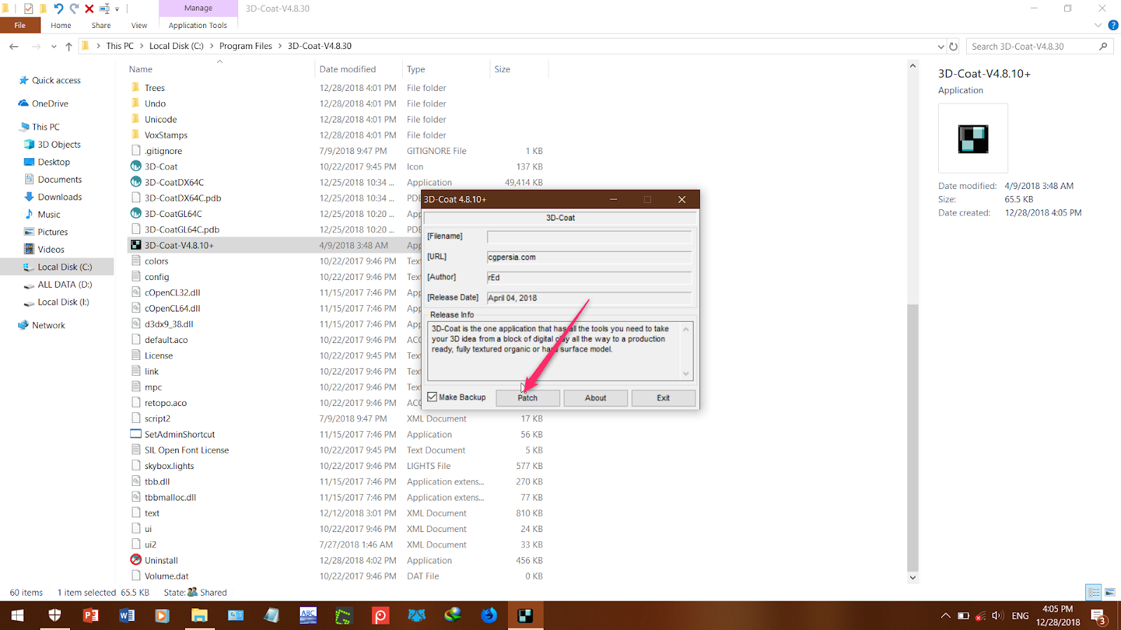
Task: Open Firefox from the taskbar
Action: (489, 615)
